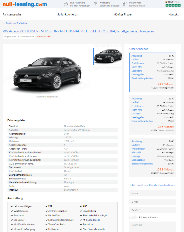Click the checkmark icon beside Leichtmetallfelgen
Screen dimensions: 184x232
pyautogui.click(x=12, y=206)
